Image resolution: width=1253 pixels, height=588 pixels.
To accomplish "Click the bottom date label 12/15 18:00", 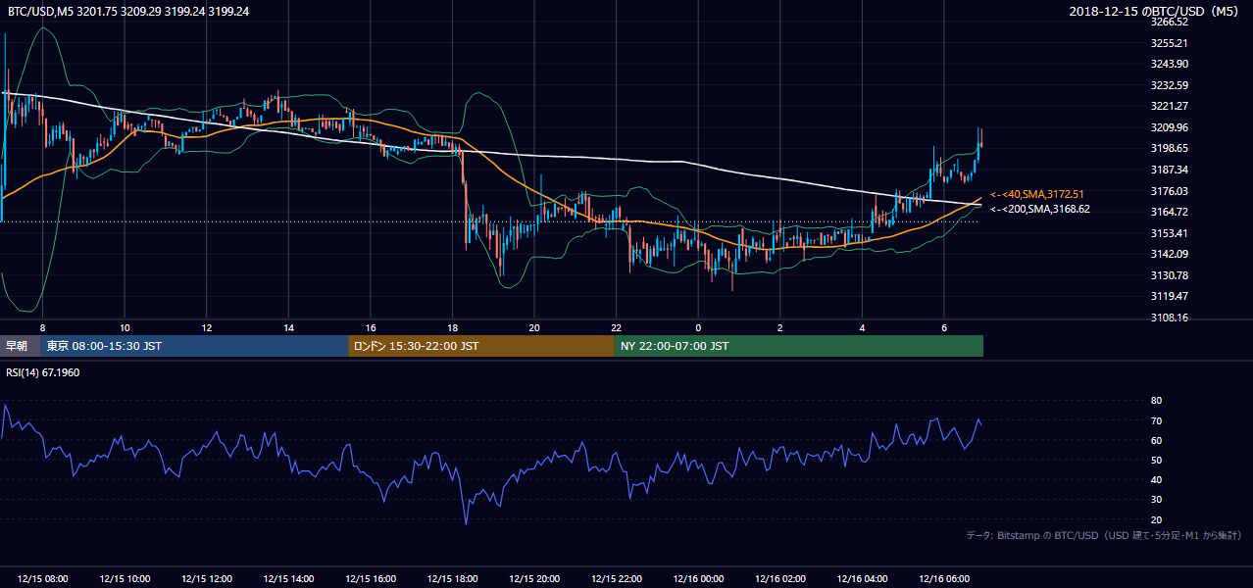I will pyautogui.click(x=452, y=579).
